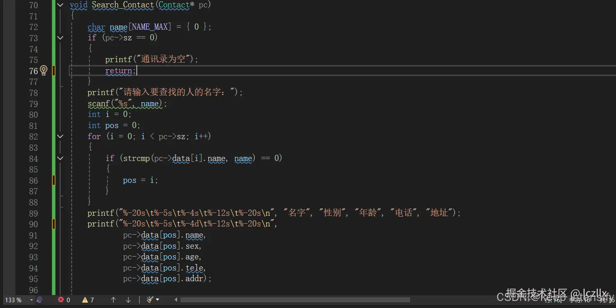Click the "电话" string on line 89
The height and width of the screenshot is (308, 616).
(x=404, y=213)
